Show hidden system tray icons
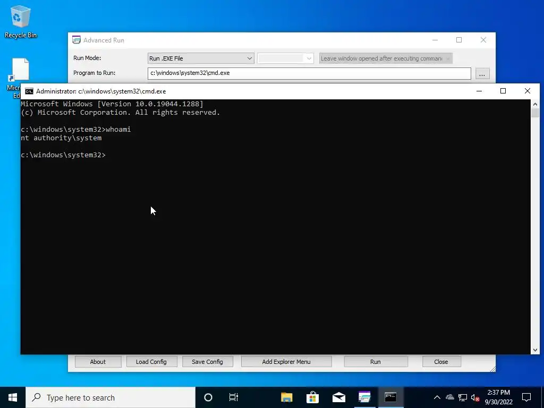The image size is (544, 408). coord(437,397)
